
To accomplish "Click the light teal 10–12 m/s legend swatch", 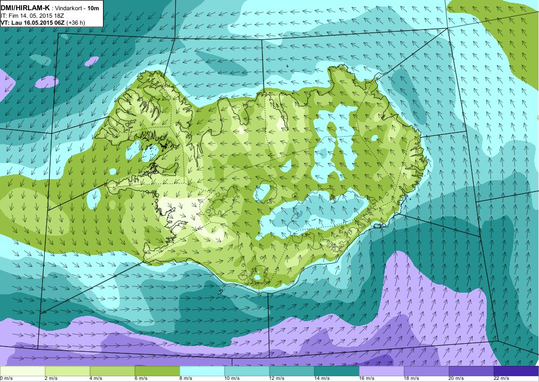I will coord(247,371).
